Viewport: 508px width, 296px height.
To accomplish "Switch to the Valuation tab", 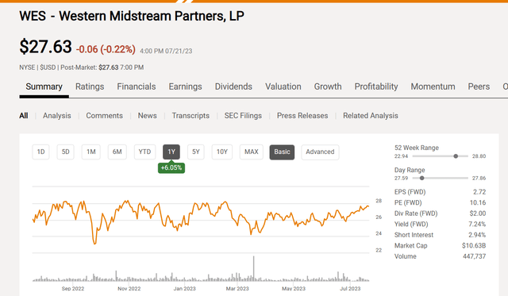I will click(x=283, y=86).
